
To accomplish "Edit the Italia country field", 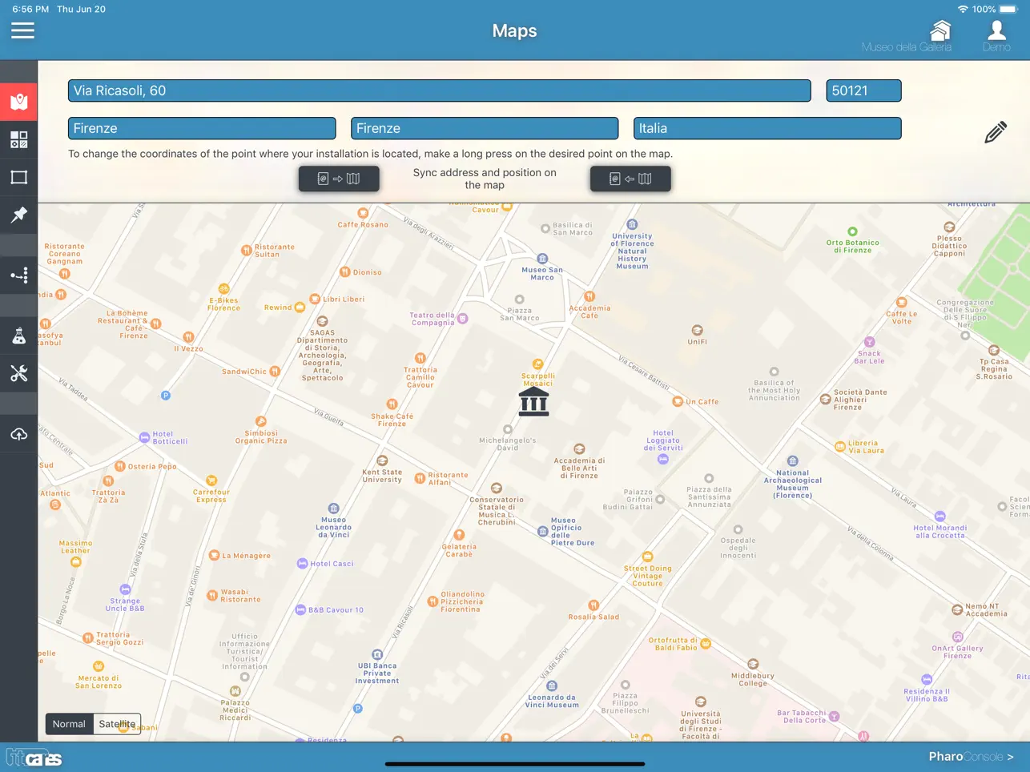I will point(767,128).
